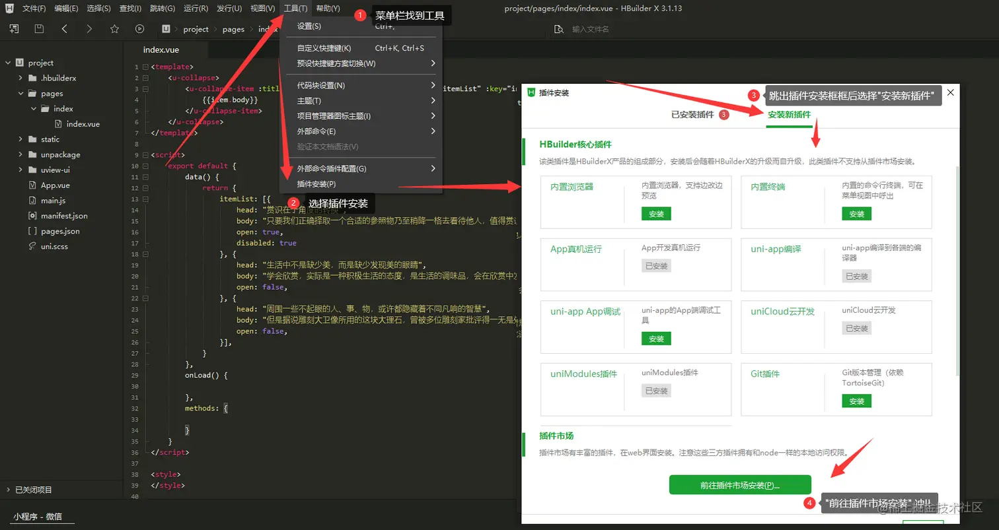Open the 文件(F) menu

click(34, 9)
